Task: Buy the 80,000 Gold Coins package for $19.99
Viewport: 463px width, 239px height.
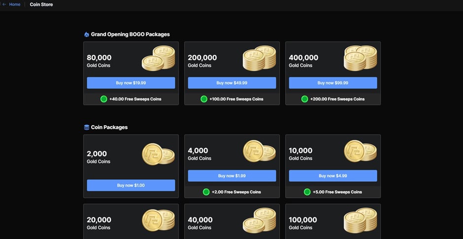Action: [131, 83]
